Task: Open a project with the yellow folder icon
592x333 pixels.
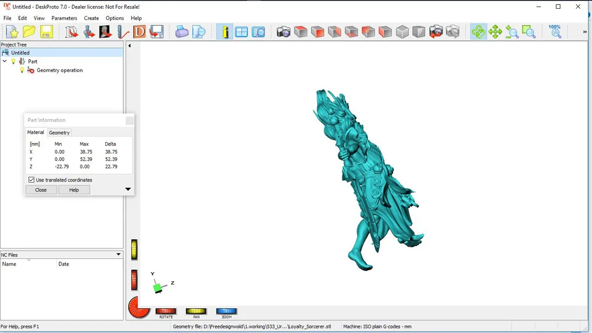Action: coord(29,32)
